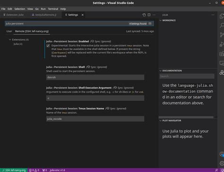Collapse the PLOT NAVIGATOR section
224x172 pixels.
coord(161,120)
